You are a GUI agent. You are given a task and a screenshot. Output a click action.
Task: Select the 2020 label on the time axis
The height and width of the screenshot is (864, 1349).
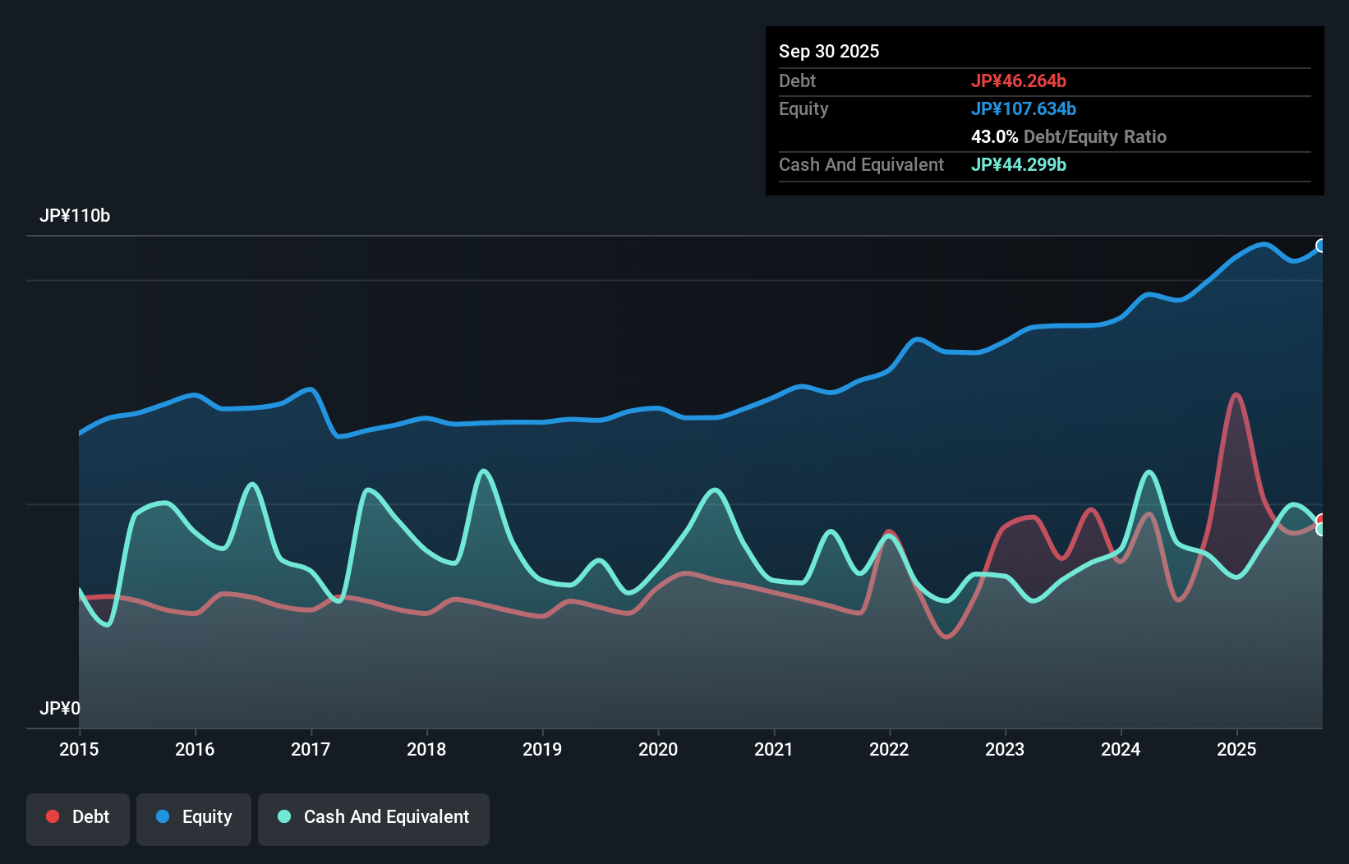tap(658, 749)
